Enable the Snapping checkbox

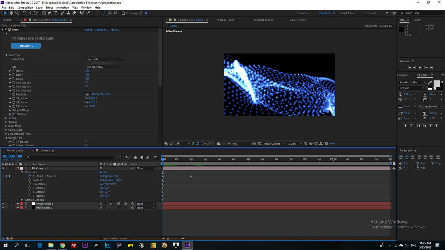tap(123, 13)
